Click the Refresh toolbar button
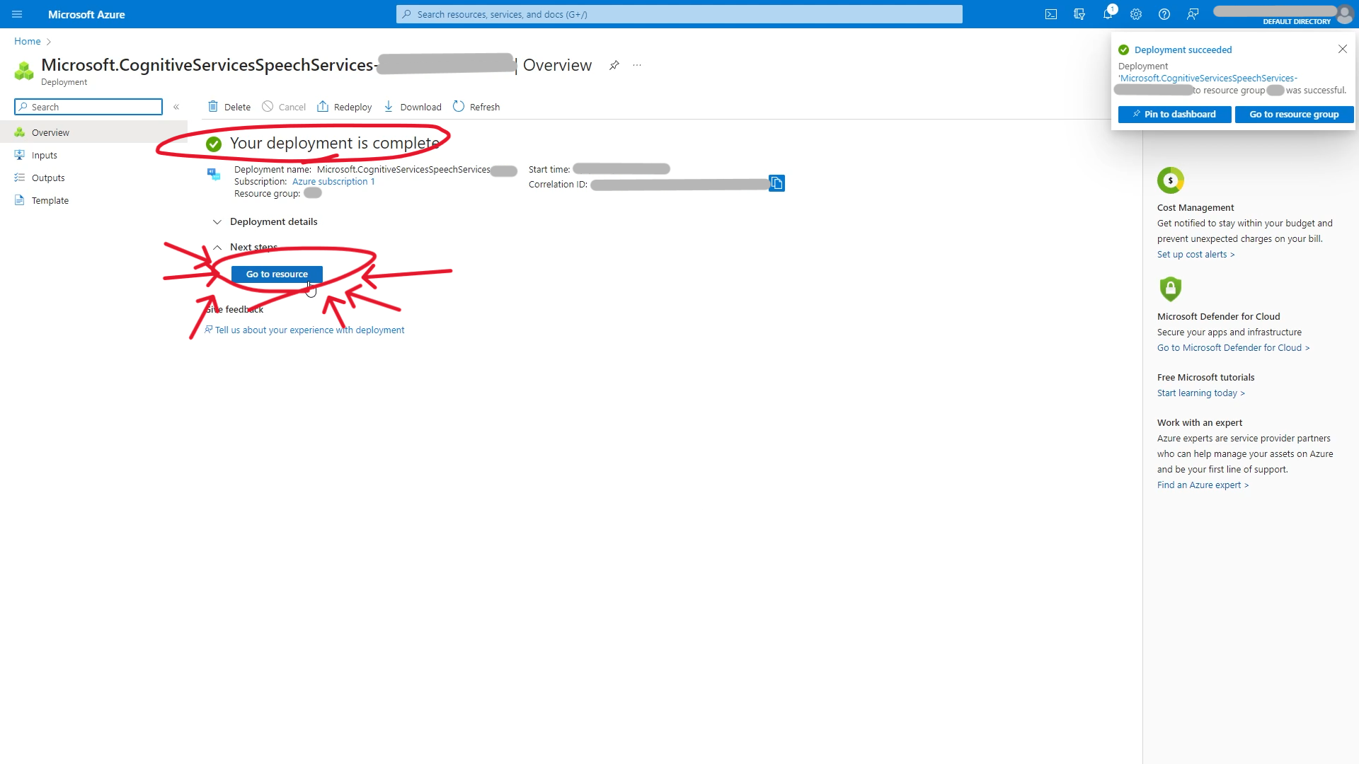Image resolution: width=1359 pixels, height=764 pixels. coord(476,107)
